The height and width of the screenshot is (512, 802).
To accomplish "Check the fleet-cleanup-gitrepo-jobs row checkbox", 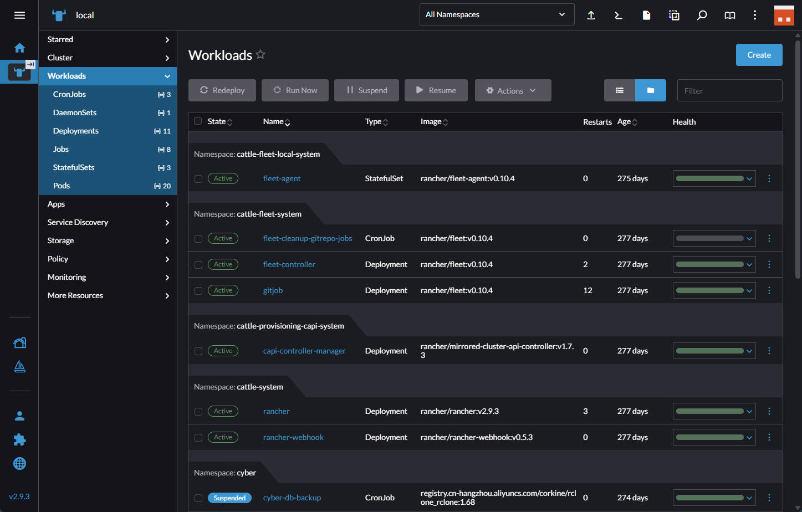I will (x=198, y=239).
